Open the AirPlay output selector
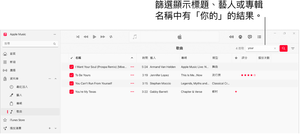The image size is (300, 134). 240,37
